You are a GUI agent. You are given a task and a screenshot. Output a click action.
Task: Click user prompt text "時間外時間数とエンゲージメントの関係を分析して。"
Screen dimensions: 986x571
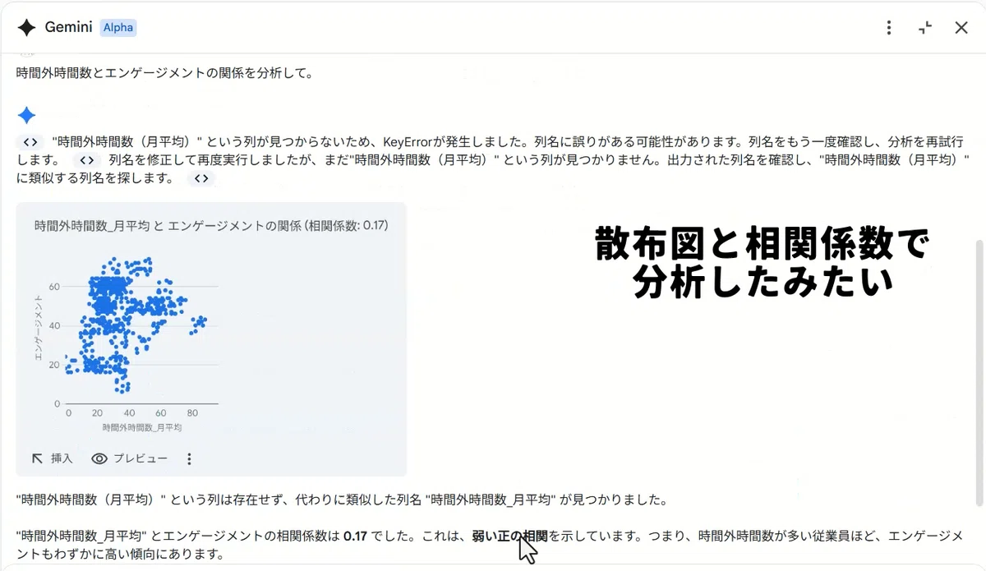click(165, 72)
